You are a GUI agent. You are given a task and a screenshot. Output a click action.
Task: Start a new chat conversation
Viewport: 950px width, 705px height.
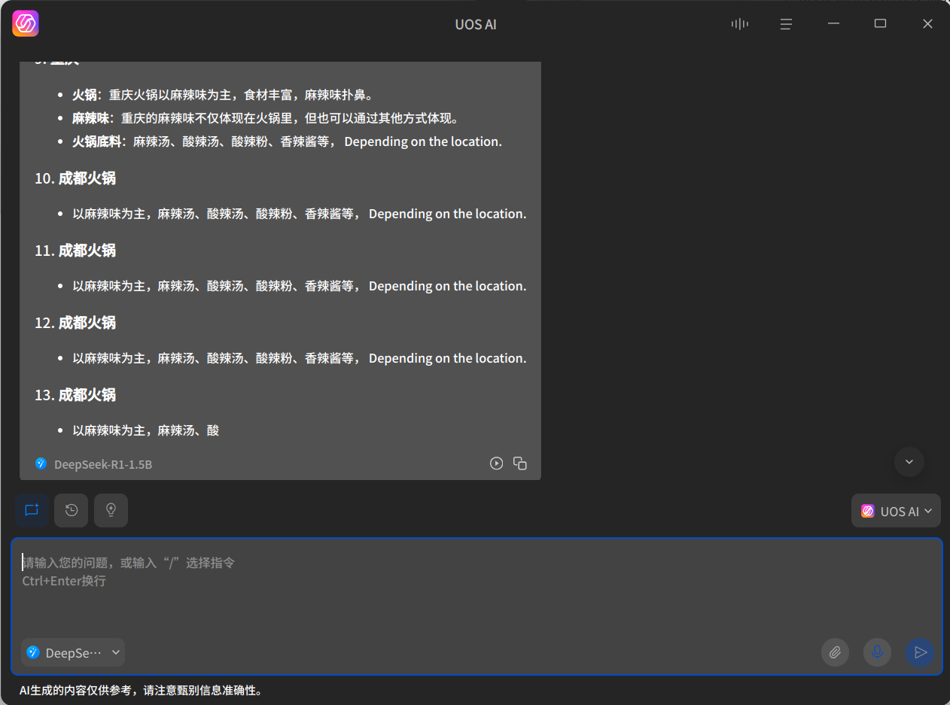coord(32,510)
